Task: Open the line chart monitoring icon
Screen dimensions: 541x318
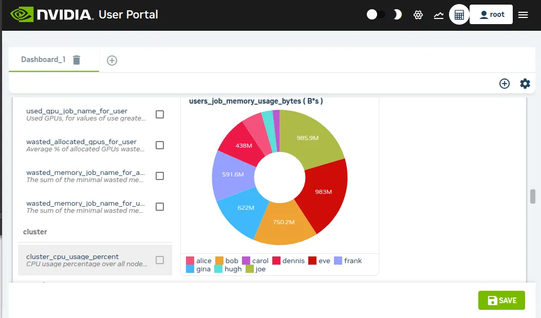Action: pyautogui.click(x=439, y=15)
